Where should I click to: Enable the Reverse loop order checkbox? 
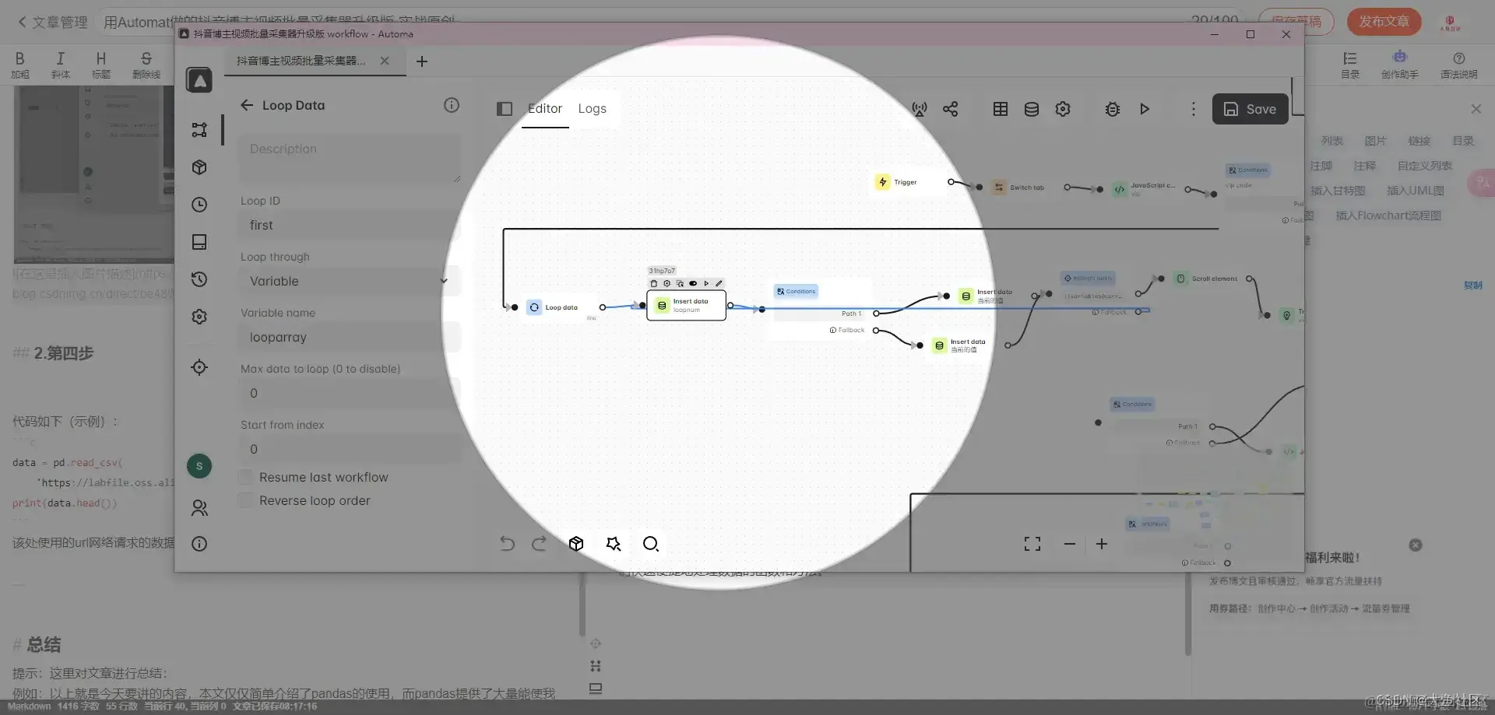[245, 500]
